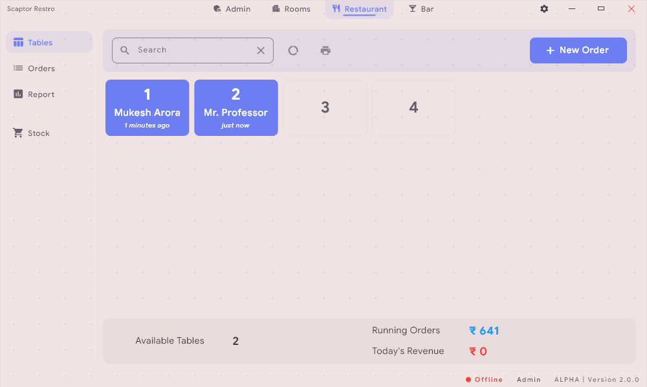Viewport: 647px width, 387px height.
Task: Open table 2 Mr. Professor
Action: click(236, 107)
